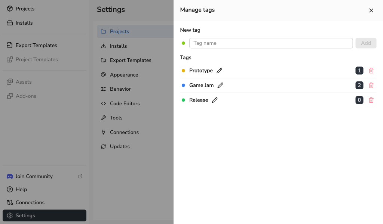Open Help in the main sidebar
Screen dimensions: 383x224
pyautogui.click(x=45, y=189)
